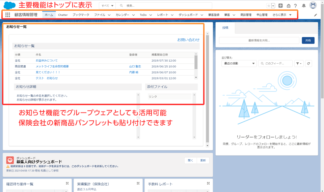The image size is (324, 192).
Task: Click the 更新 button on the dashboard
Action: (203, 160)
